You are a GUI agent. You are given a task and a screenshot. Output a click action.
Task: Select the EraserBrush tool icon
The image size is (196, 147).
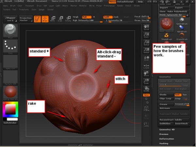(182, 37)
